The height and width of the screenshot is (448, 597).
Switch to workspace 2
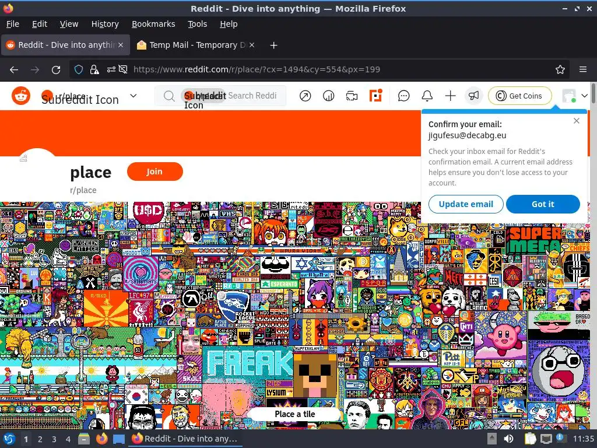(x=40, y=439)
